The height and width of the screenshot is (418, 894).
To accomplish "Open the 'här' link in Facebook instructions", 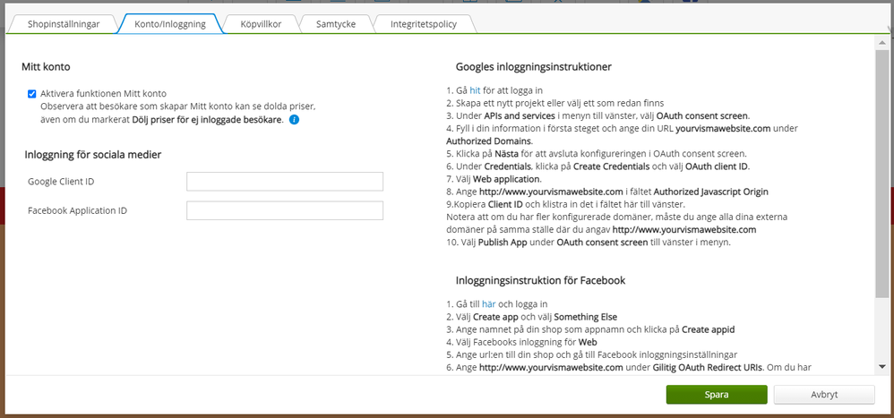I will [x=488, y=304].
